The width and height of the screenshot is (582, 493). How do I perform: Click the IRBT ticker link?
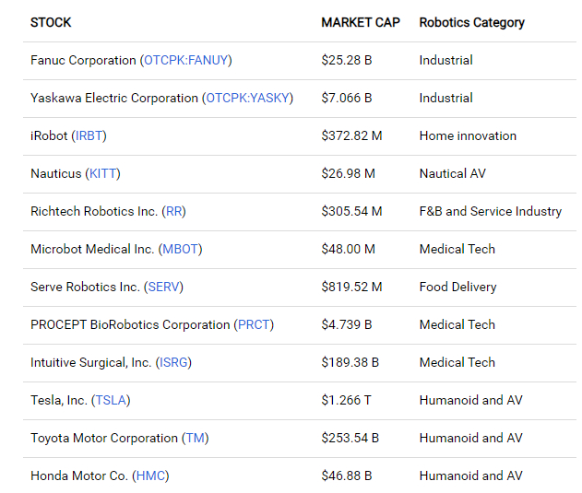(89, 135)
